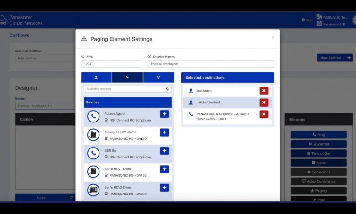Click the ben.turpin destination text
This screenshot has width=356, height=214.
(x=204, y=90)
